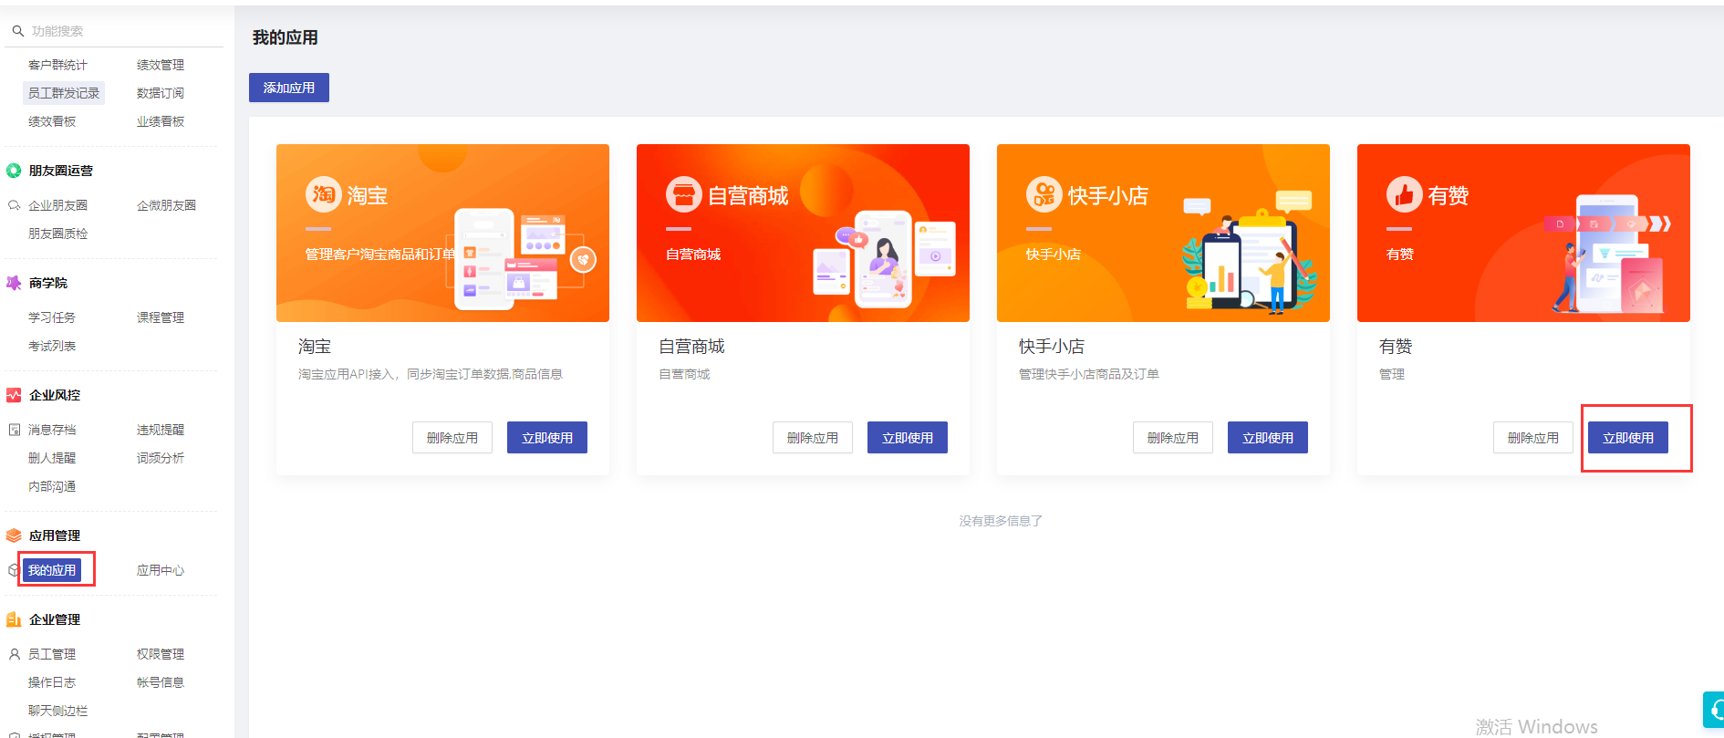This screenshot has width=1724, height=738.
Task: Open 词频分析 menu item
Action: point(161,458)
